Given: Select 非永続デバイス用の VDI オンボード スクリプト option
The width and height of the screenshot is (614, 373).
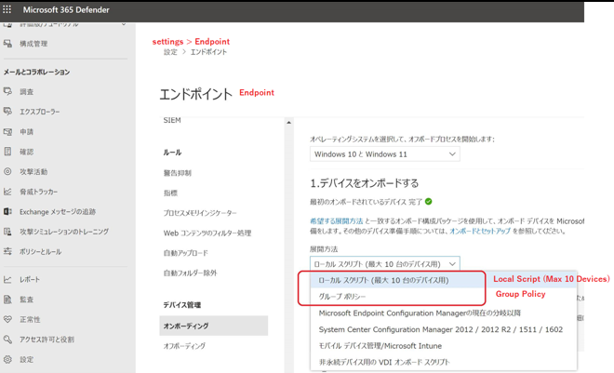Looking at the screenshot, I should point(444,362).
